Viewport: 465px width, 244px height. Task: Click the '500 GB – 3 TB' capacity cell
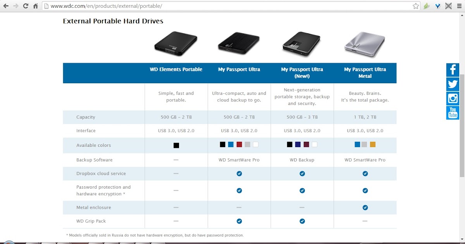pyautogui.click(x=302, y=117)
